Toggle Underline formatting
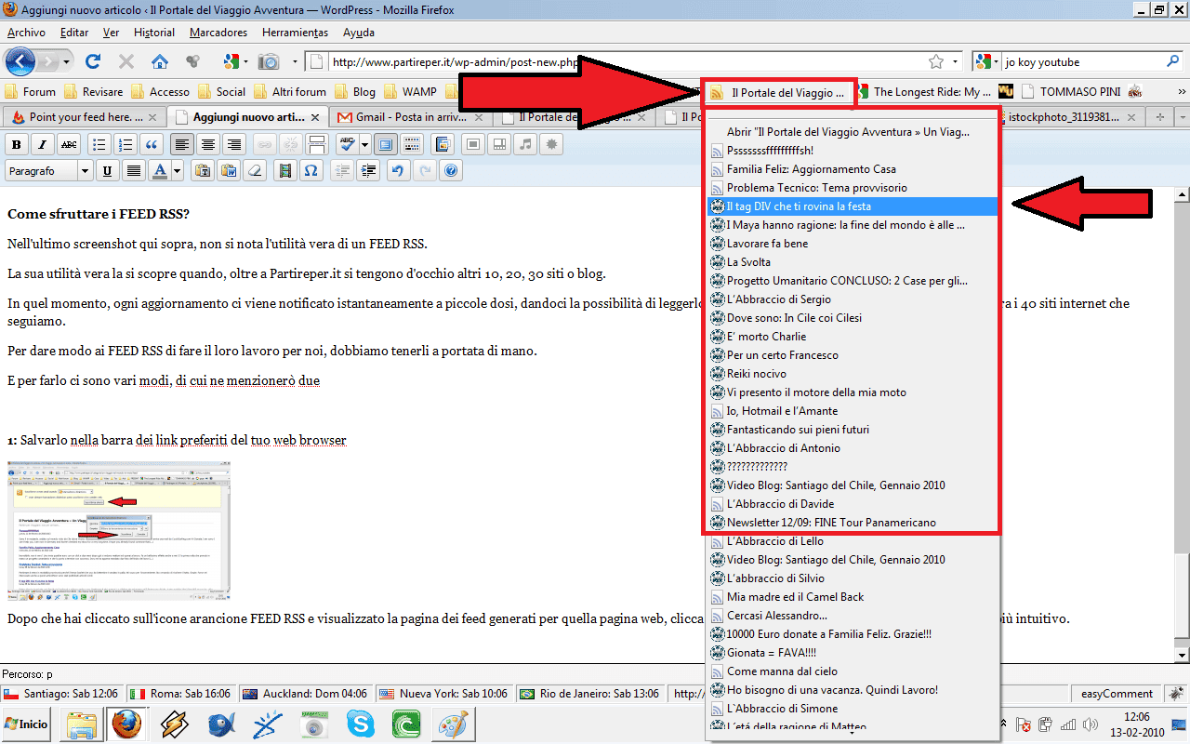The image size is (1190, 744). [107, 170]
